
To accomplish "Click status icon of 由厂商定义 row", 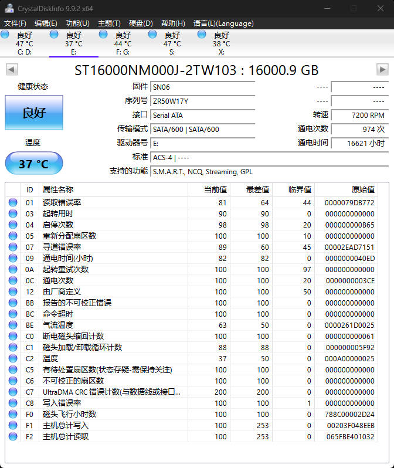I will pos(13,291).
